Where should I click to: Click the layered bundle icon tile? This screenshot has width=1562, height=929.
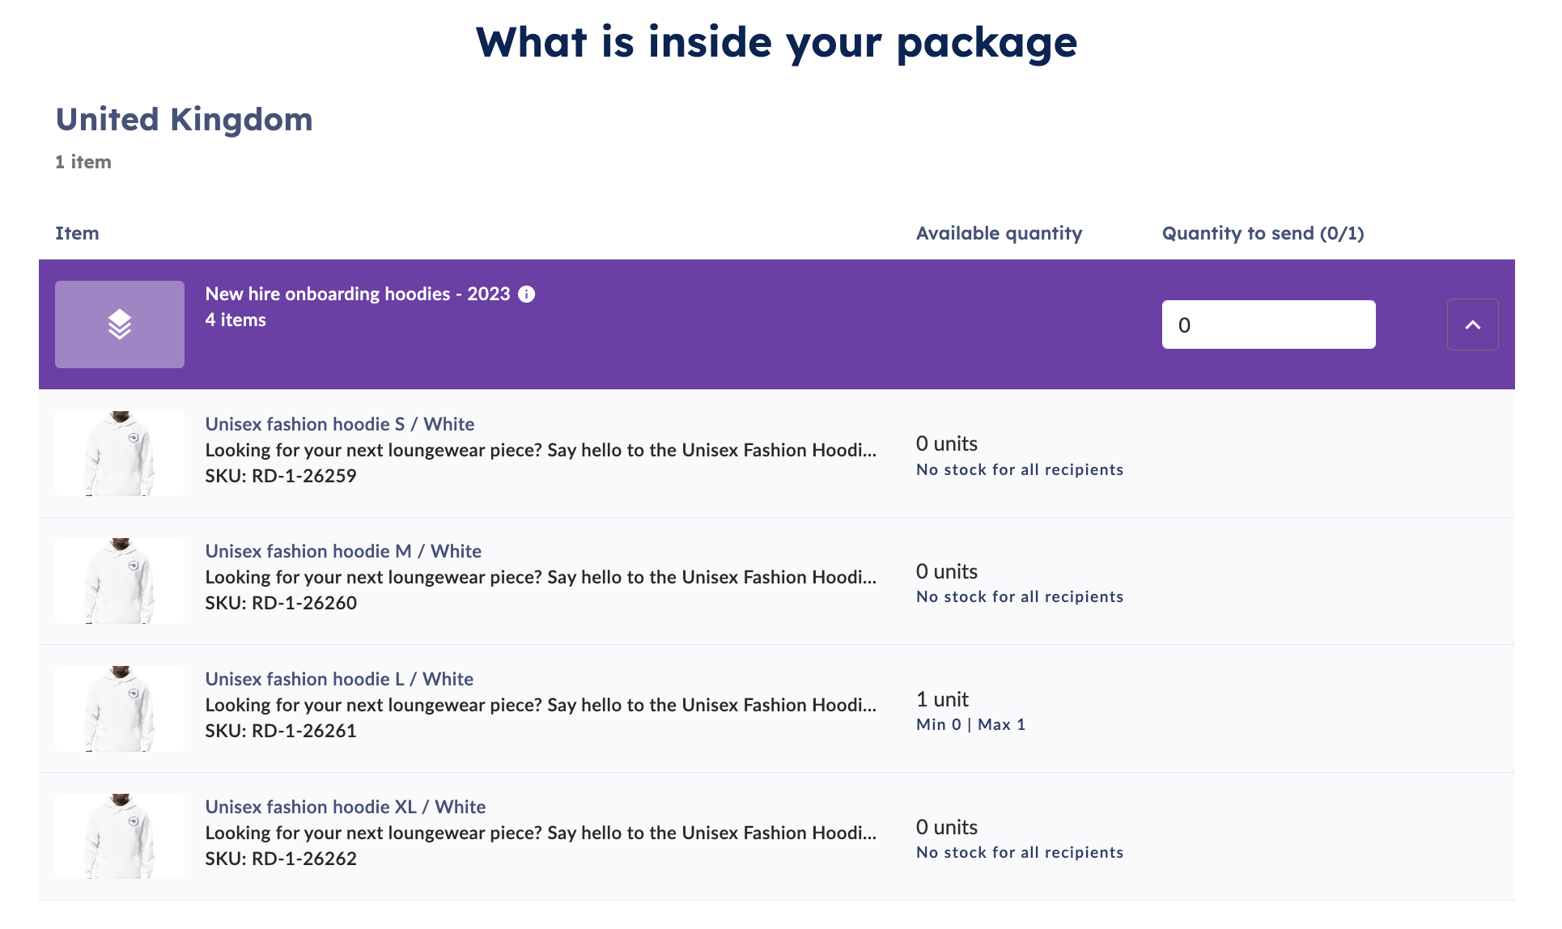tap(120, 325)
